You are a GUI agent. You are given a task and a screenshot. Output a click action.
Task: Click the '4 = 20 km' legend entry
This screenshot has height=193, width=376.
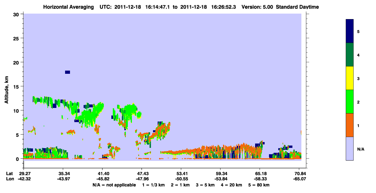click(x=232, y=185)
